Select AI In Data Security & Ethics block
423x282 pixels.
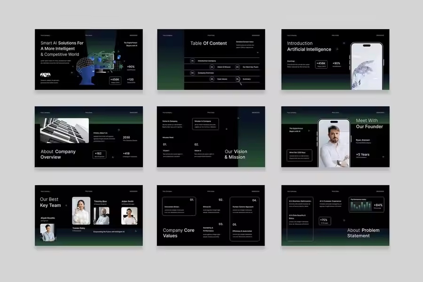pyautogui.click(x=299, y=219)
